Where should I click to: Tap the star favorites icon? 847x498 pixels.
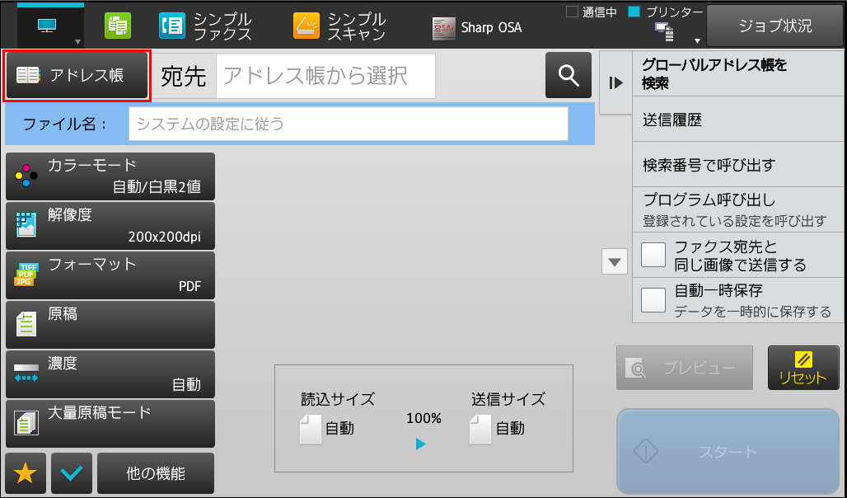click(x=26, y=473)
